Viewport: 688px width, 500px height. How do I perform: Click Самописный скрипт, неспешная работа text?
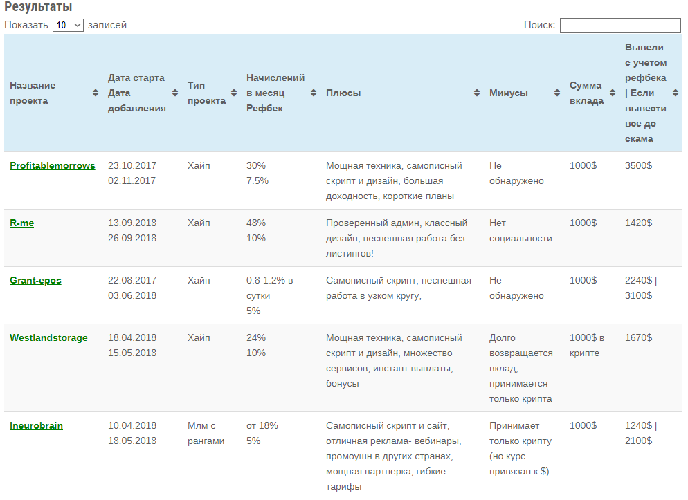pos(399,288)
